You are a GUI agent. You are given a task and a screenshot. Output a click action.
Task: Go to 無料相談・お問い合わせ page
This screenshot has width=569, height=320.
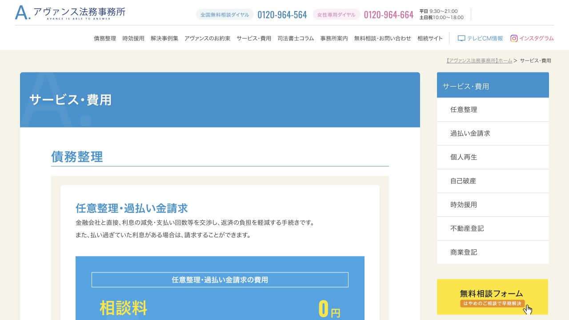point(383,38)
